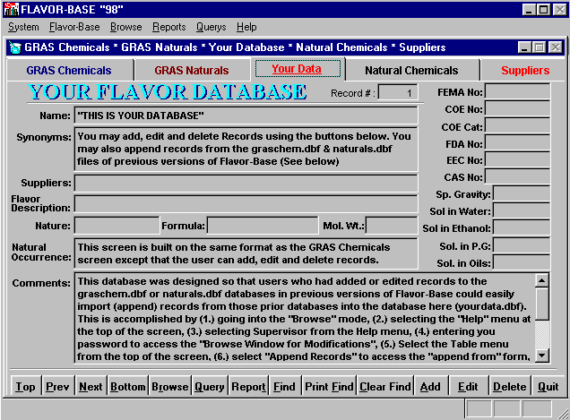
Task: Open the System menu
Action: click(x=23, y=27)
